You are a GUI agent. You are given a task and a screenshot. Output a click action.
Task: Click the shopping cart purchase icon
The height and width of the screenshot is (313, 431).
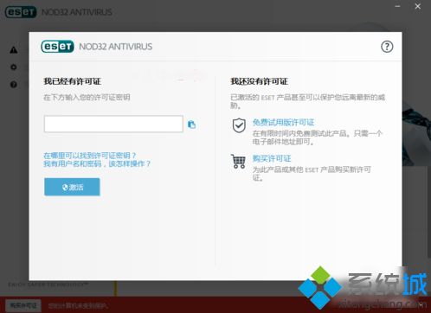(x=238, y=162)
